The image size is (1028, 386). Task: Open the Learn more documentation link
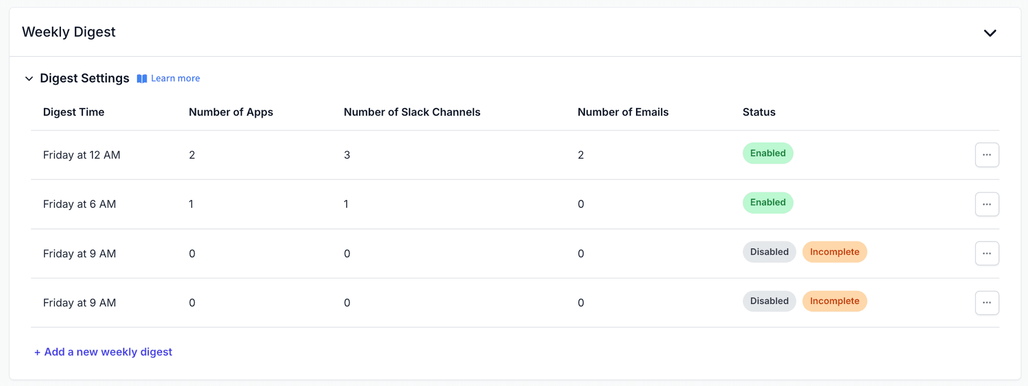(175, 78)
